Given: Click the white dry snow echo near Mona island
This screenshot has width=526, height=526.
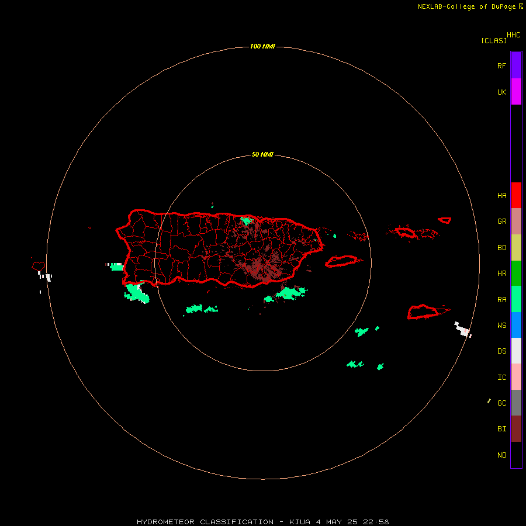Looking at the screenshot, I should pyautogui.click(x=45, y=276).
